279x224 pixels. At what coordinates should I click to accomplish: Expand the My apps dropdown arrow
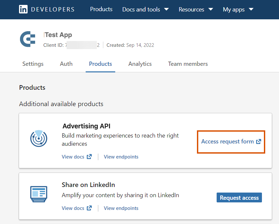(251, 9)
